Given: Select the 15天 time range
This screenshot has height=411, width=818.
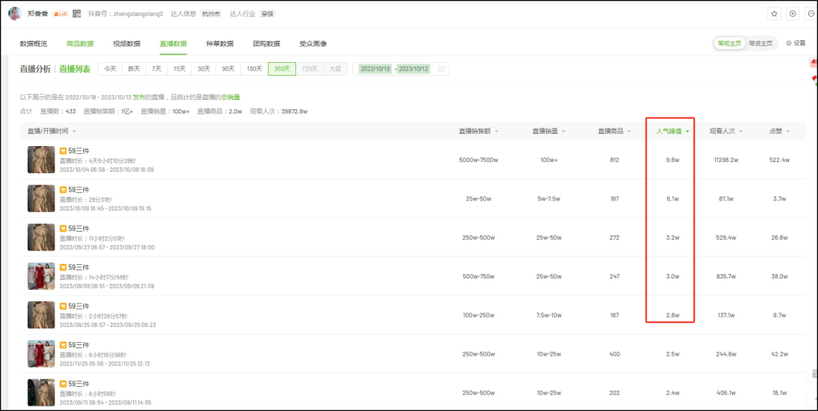Looking at the screenshot, I should point(180,69).
